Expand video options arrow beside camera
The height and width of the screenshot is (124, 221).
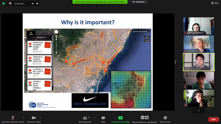point(40,118)
